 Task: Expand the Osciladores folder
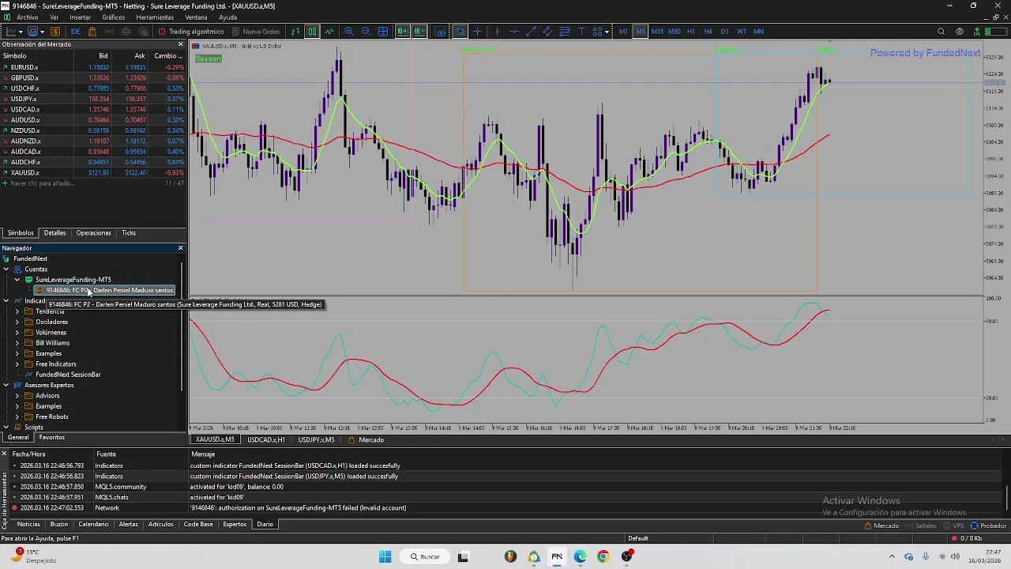(x=17, y=322)
